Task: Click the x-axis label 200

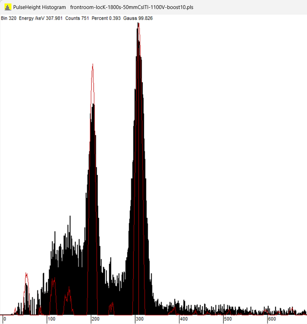Action: [95, 319]
